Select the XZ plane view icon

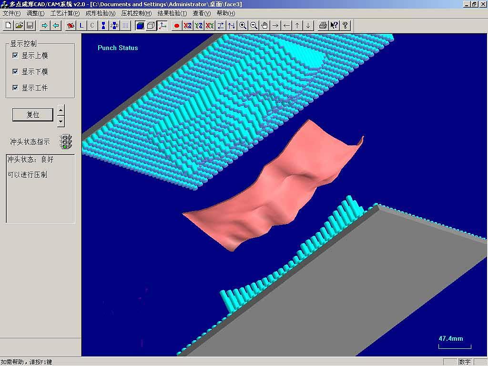[x=188, y=26]
